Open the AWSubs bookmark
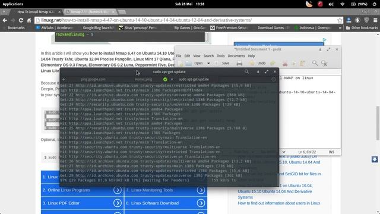Screen dimensions: 380x214 [55, 28]
